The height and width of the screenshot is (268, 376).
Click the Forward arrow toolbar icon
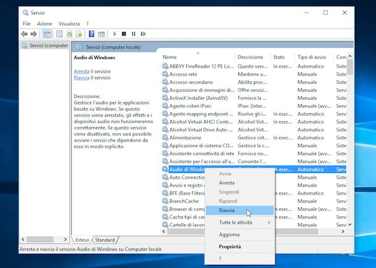pyautogui.click(x=33, y=34)
